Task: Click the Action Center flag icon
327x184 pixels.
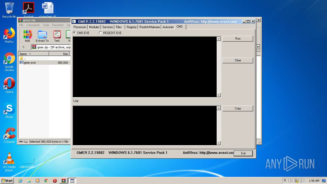Action: 303,181
